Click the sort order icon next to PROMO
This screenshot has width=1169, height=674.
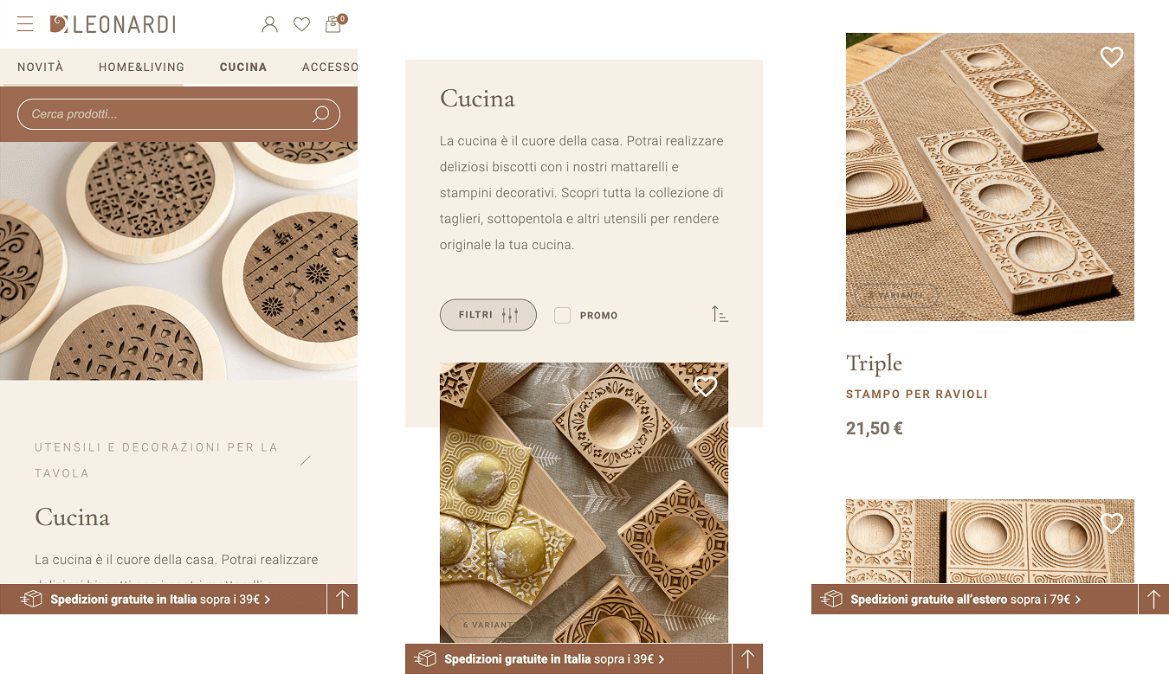tap(720, 314)
